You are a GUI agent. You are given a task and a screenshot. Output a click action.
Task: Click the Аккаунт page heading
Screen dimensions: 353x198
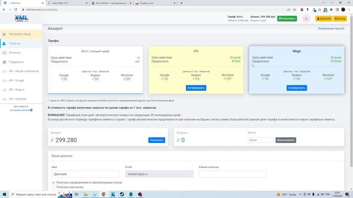pos(55,29)
